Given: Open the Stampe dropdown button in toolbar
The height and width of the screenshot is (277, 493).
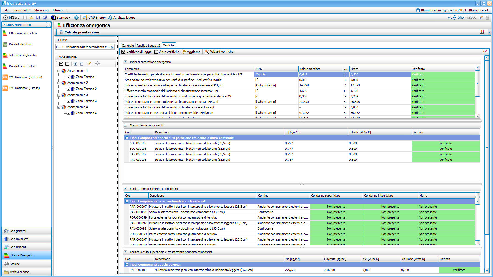Looking at the screenshot, I should (61, 18).
